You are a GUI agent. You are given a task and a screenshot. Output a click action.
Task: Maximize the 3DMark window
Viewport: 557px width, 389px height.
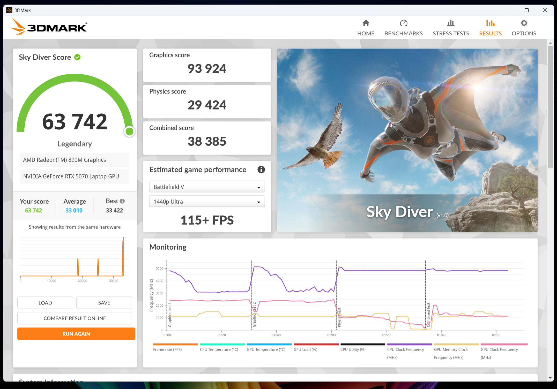click(526, 10)
